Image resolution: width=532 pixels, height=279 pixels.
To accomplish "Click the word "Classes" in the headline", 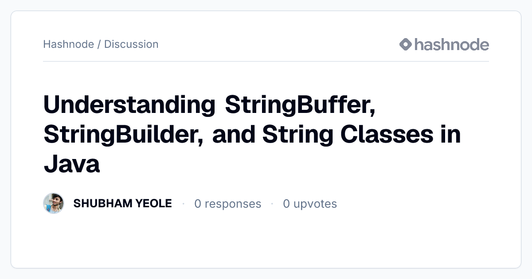I will (x=387, y=135).
